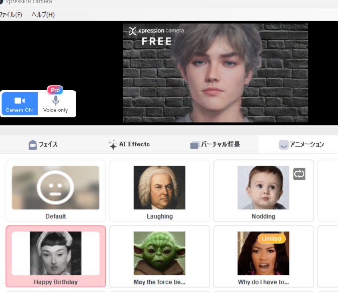Screen dimensions: 338x292
Task: Toggle the loop icon on Nodding card
Action: pos(299,174)
